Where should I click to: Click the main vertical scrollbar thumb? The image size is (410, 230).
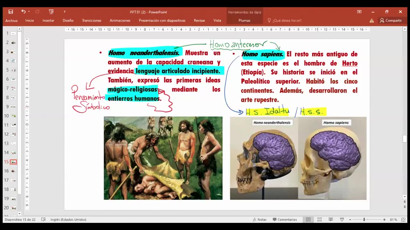405,139
